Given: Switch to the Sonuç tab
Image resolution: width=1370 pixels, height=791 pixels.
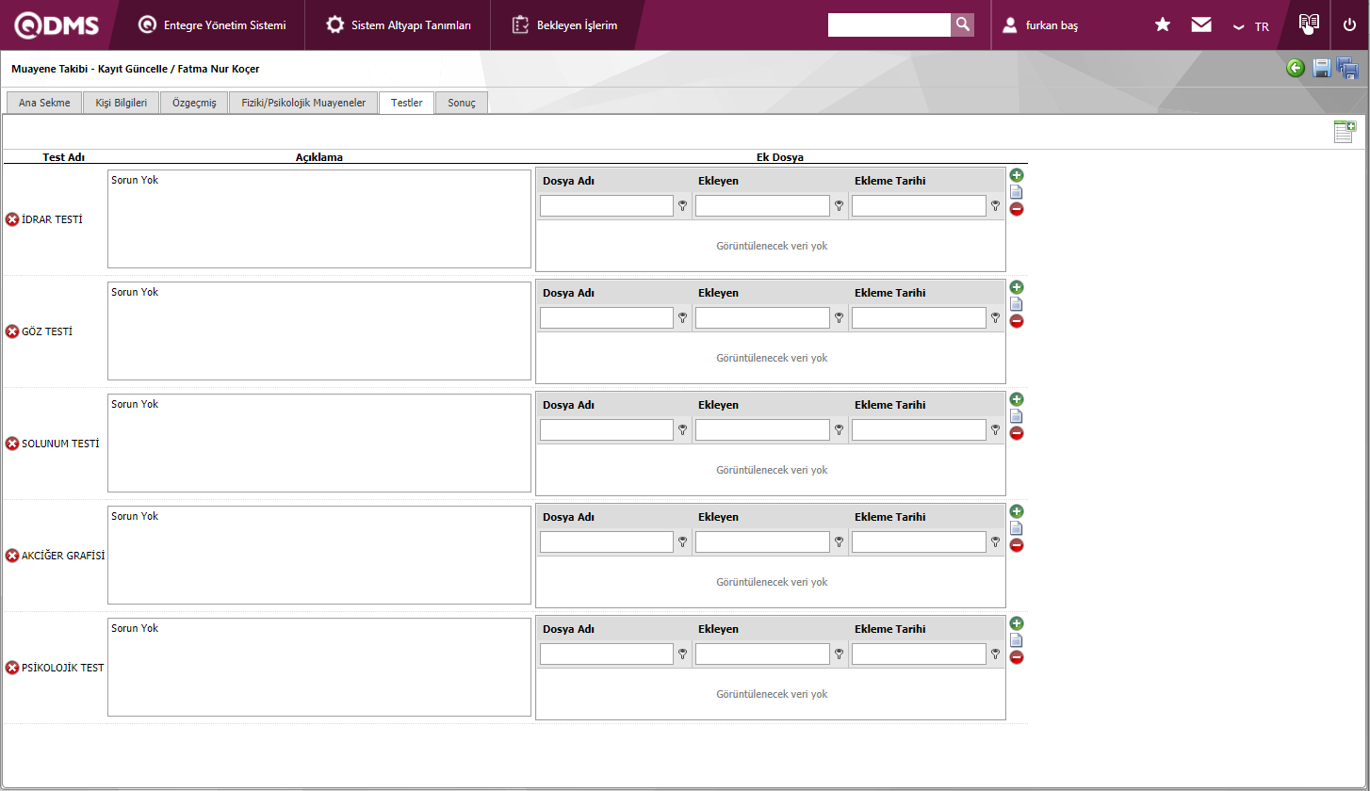Looking at the screenshot, I should (462, 103).
